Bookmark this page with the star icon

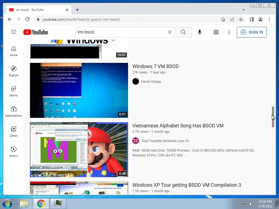(241, 19)
